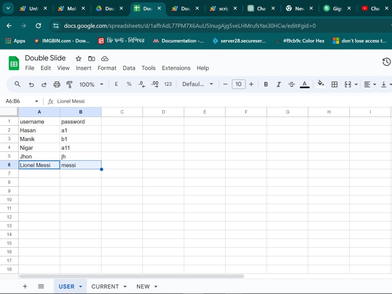Toggle strikethrough formatting

[x=291, y=85]
